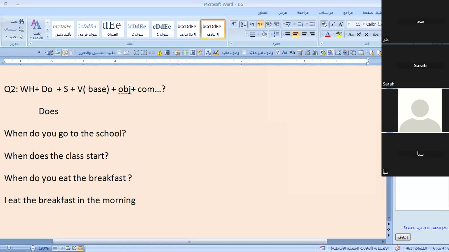Click the language indicator in status bar
This screenshot has height=252, width=449.
360,248
